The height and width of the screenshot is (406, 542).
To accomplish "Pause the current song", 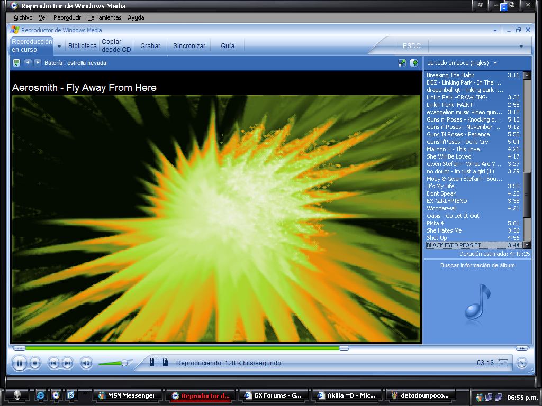I will [20, 363].
